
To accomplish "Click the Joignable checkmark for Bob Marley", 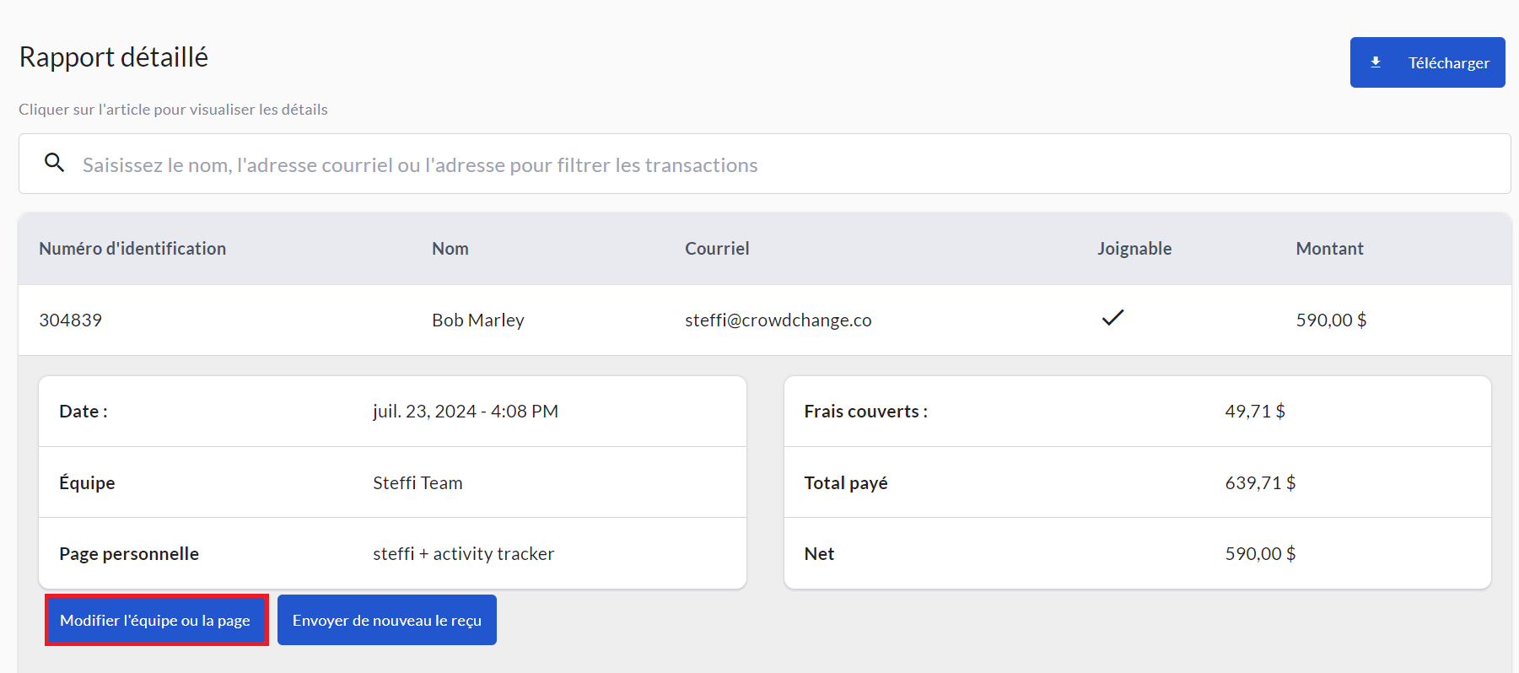I will click(1112, 318).
